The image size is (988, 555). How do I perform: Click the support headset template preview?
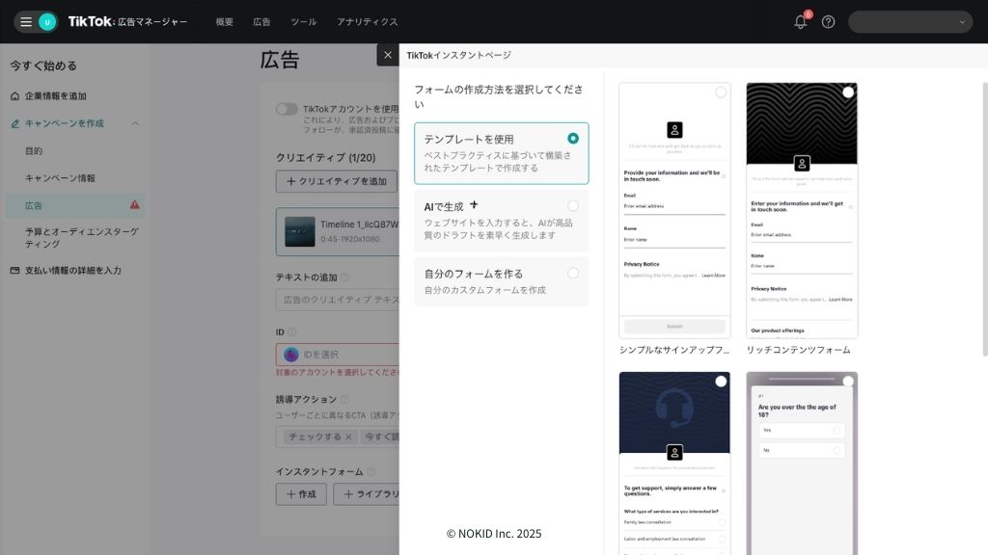click(x=674, y=463)
